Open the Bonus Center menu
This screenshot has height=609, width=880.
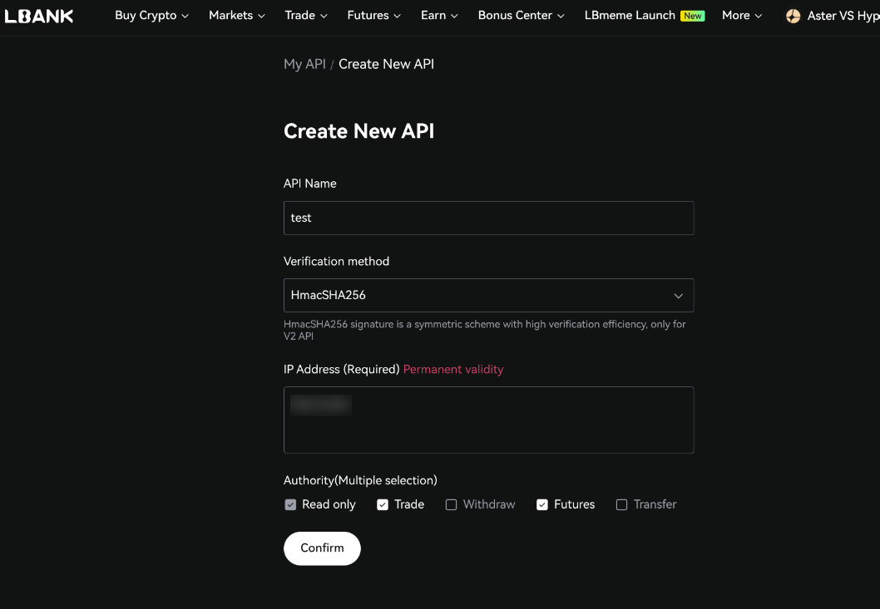521,16
